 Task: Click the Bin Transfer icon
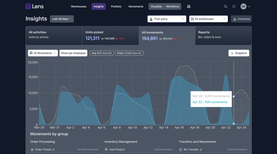[x=181, y=150]
